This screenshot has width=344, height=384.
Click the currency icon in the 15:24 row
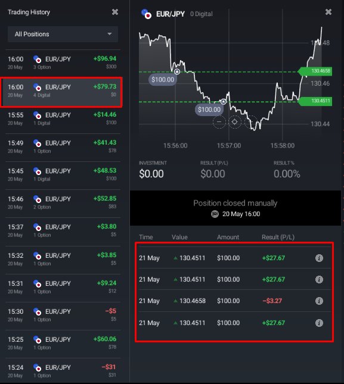pos(38,367)
